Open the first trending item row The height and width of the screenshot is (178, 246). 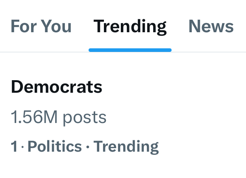click(x=123, y=117)
